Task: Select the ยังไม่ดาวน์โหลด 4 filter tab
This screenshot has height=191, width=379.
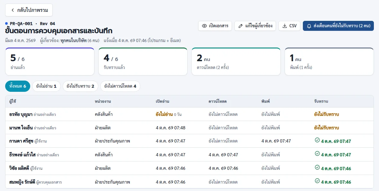Action: (x=120, y=86)
